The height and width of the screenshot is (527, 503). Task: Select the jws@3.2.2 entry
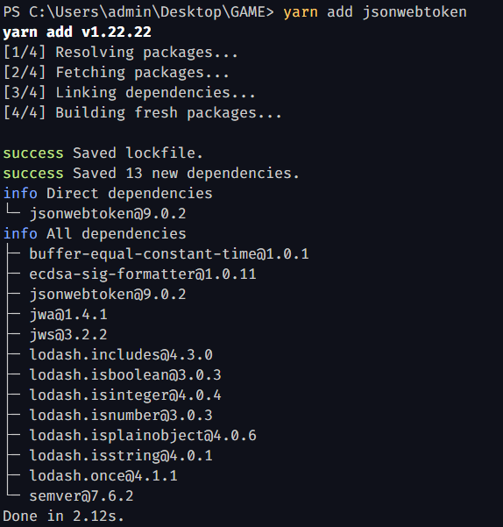(68, 335)
